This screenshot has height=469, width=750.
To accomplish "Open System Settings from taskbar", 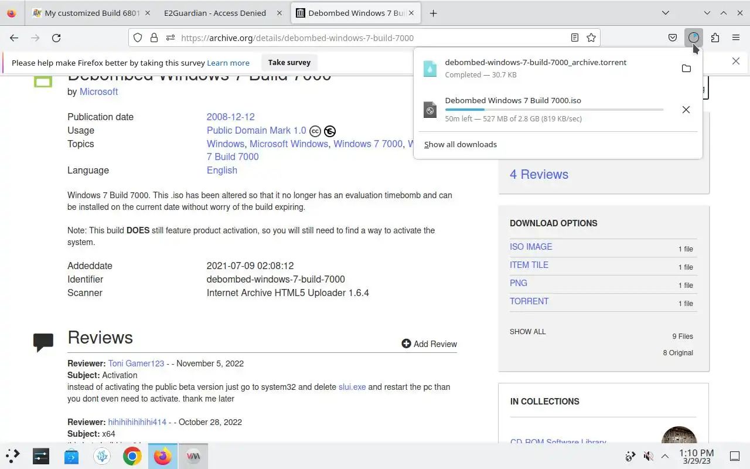I will pos(41,456).
